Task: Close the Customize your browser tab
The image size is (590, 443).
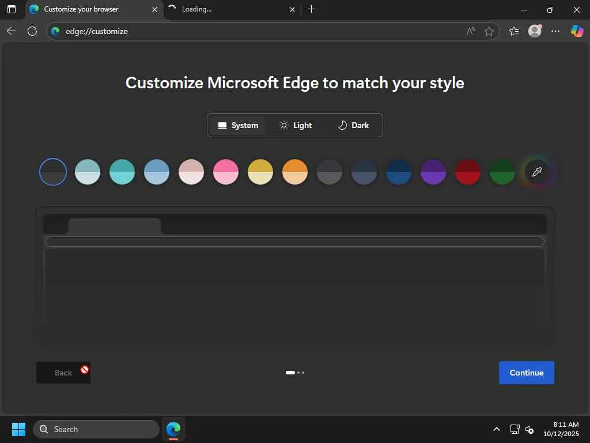Action: [x=154, y=9]
